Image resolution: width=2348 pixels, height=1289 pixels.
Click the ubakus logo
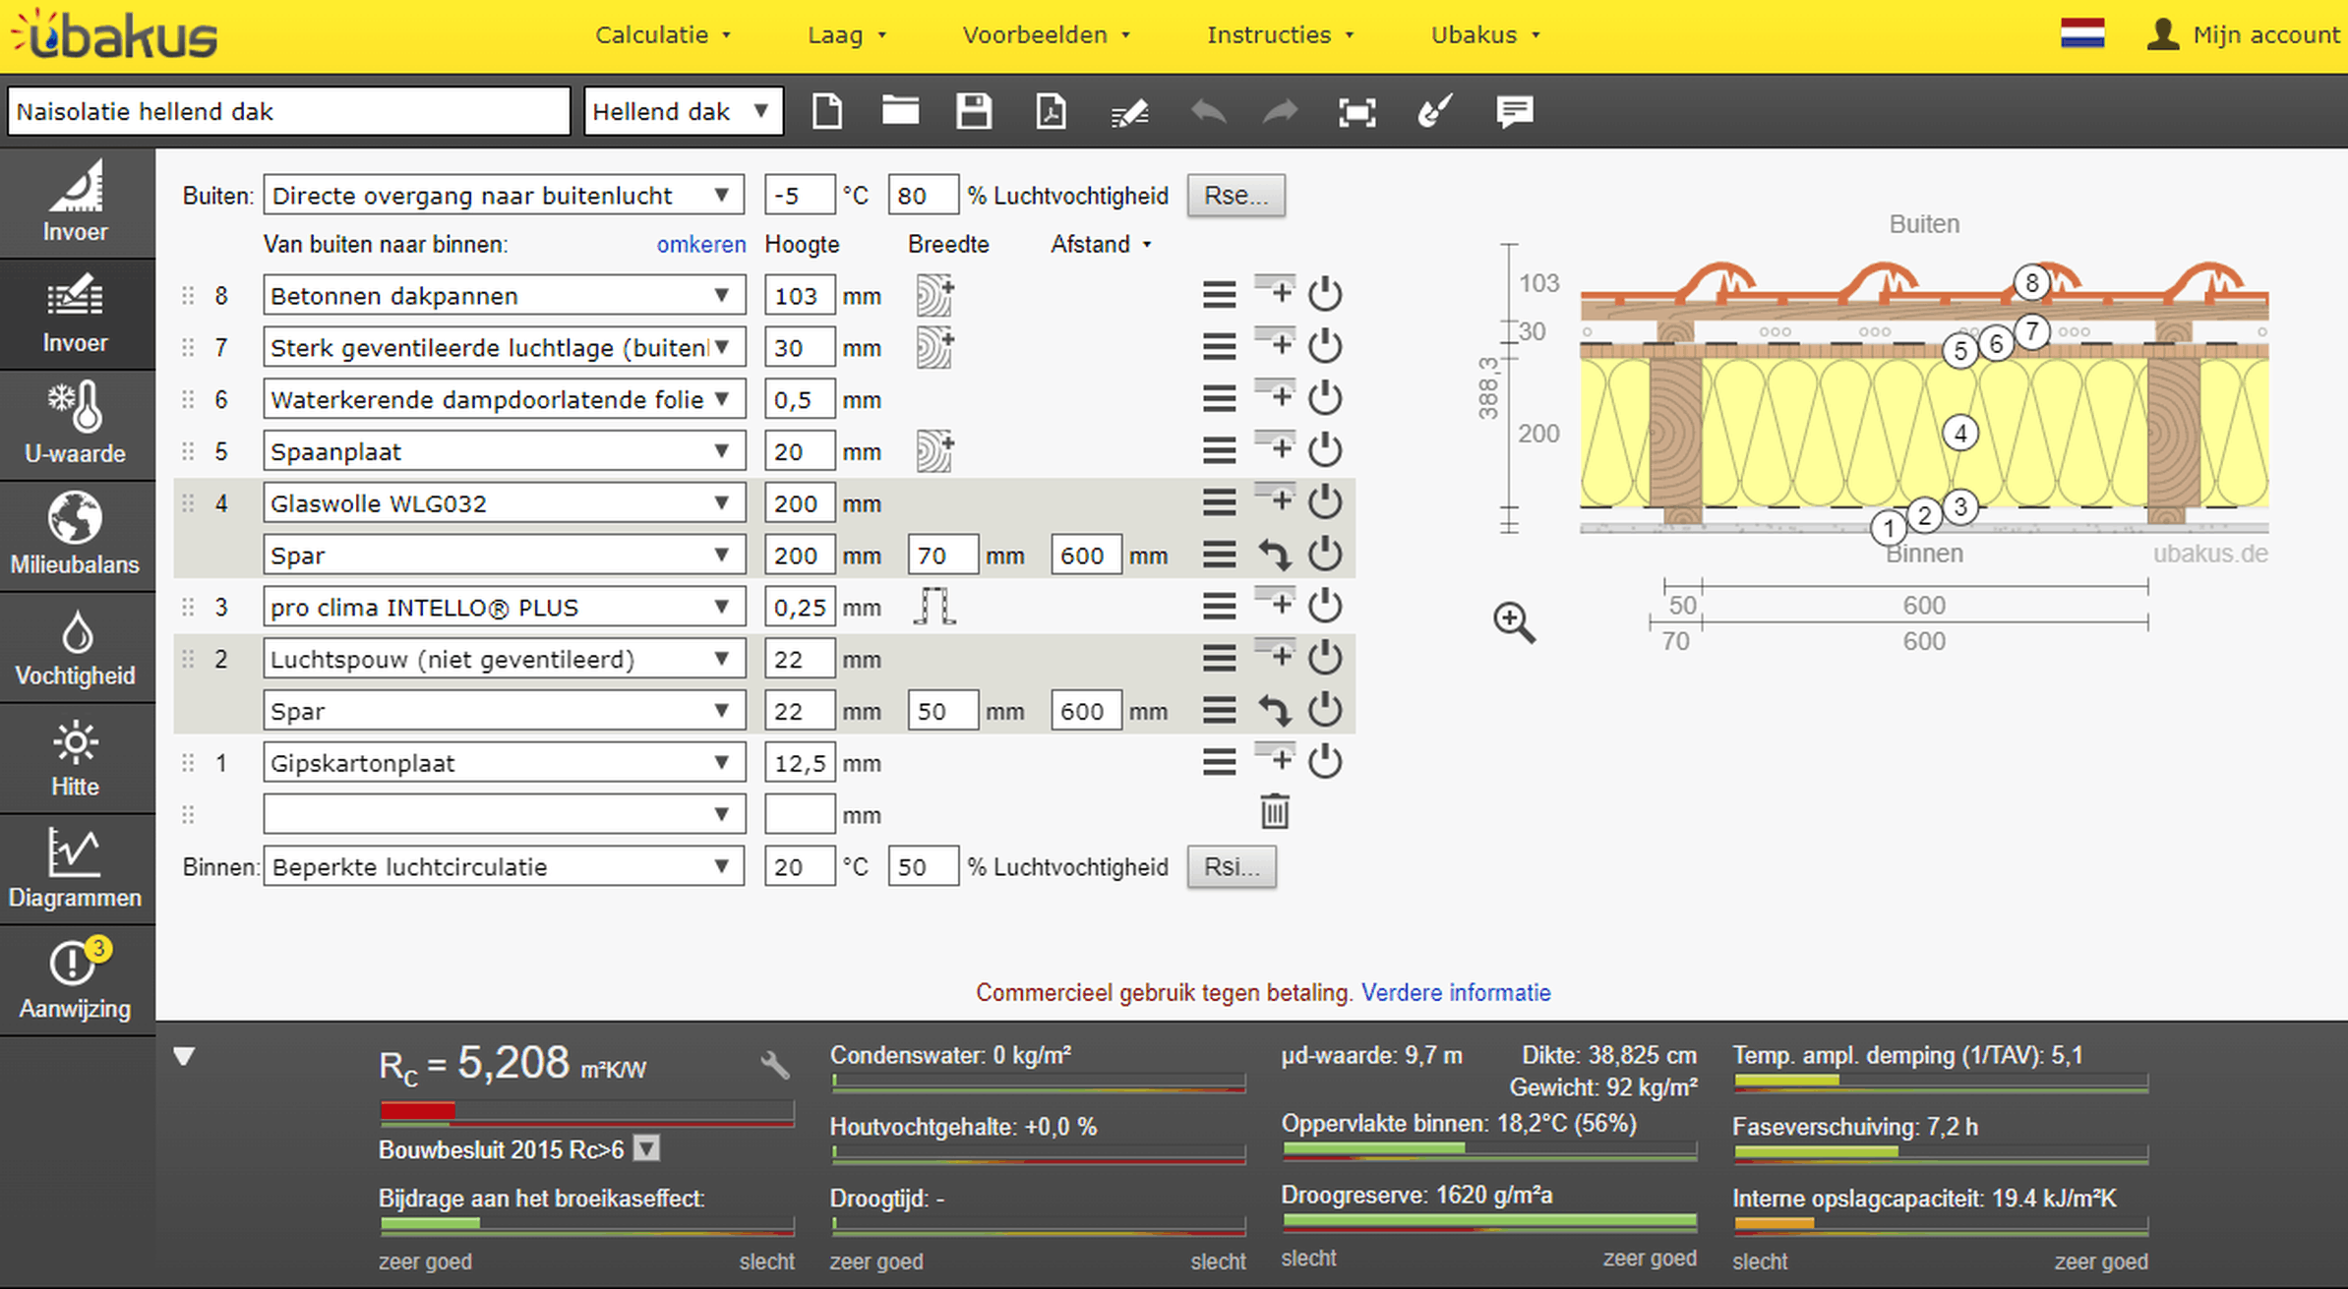tap(113, 35)
